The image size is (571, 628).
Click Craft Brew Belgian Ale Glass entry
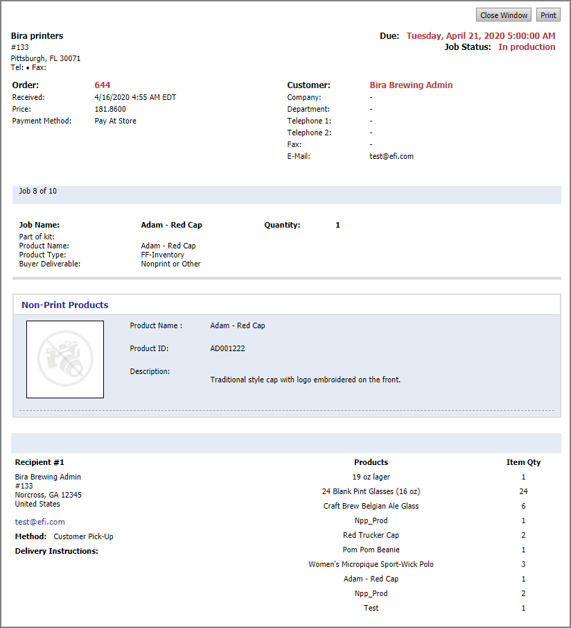tap(371, 506)
